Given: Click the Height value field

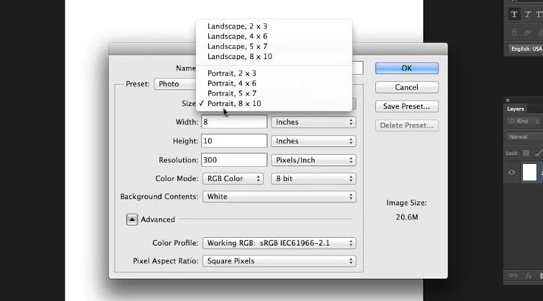Looking at the screenshot, I should point(234,141).
